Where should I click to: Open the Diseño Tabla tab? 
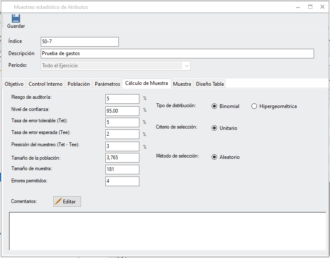coord(210,84)
